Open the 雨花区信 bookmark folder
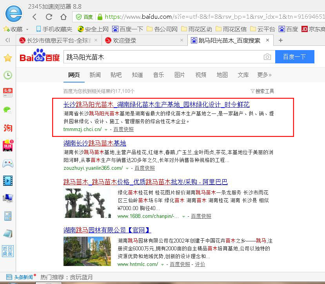The image size is (325, 284). click(231, 29)
